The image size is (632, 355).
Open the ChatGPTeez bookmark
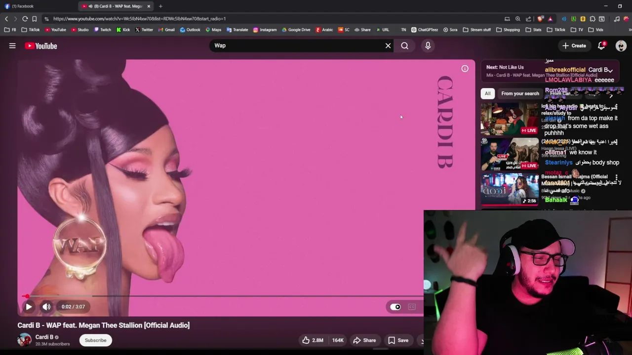click(425, 30)
